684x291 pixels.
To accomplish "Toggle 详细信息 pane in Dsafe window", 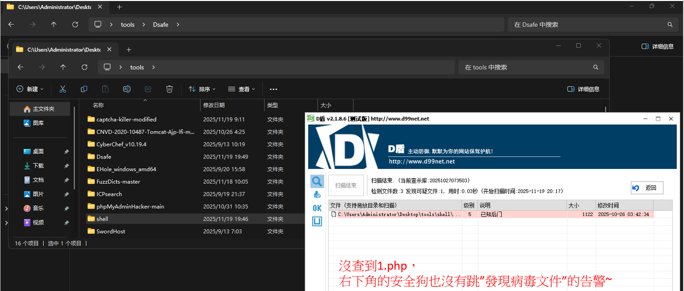I will click(x=658, y=46).
